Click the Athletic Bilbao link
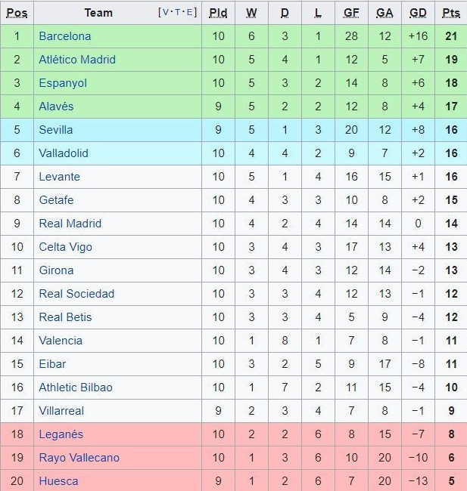The width and height of the screenshot is (467, 491). [76, 388]
